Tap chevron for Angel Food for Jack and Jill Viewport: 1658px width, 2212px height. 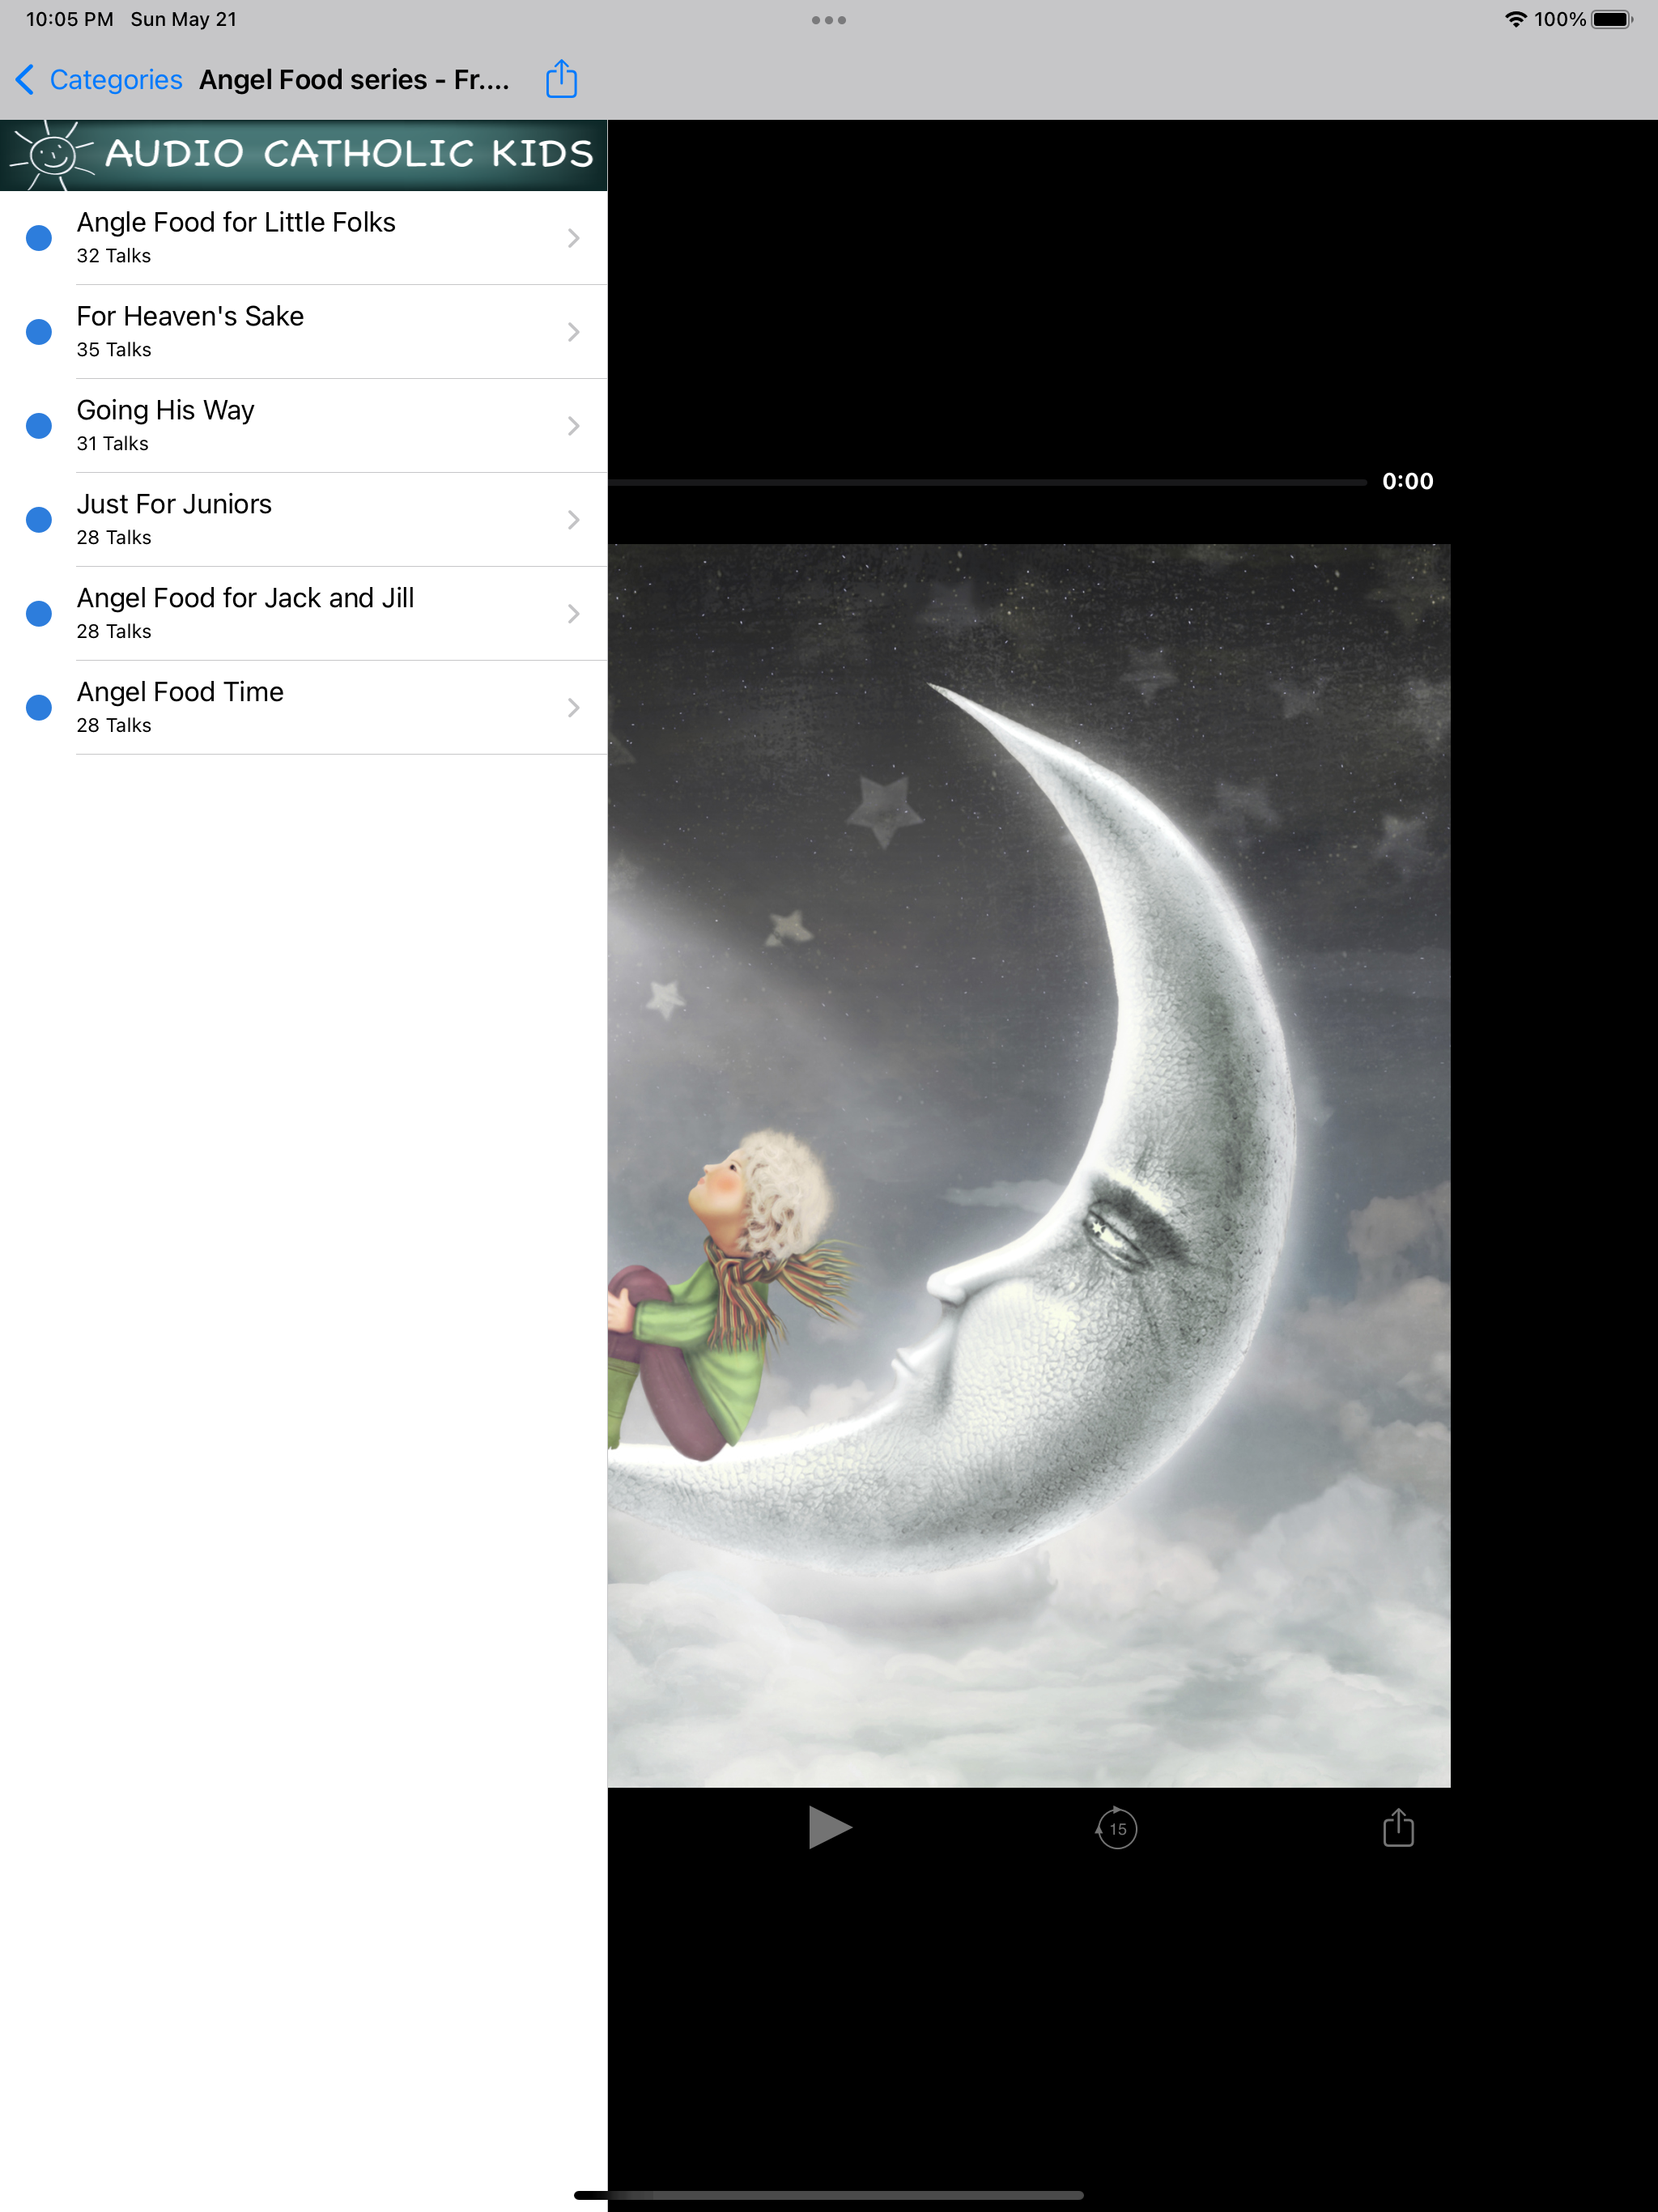point(573,614)
